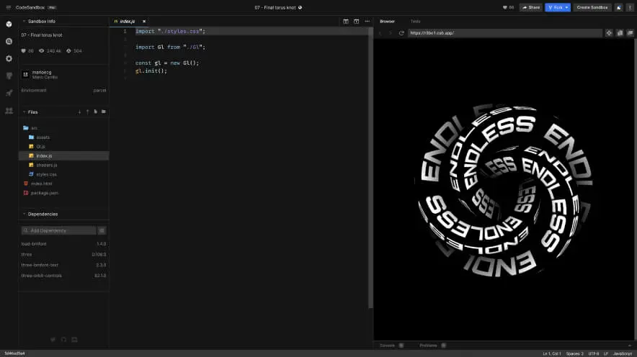
Task: Click the browser preview refresh icon
Action: tap(401, 33)
